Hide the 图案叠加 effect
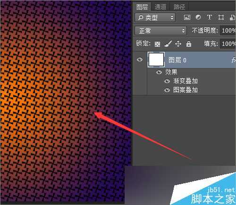Image resolution: width=236 pixels, height=205 pixels. (167, 90)
